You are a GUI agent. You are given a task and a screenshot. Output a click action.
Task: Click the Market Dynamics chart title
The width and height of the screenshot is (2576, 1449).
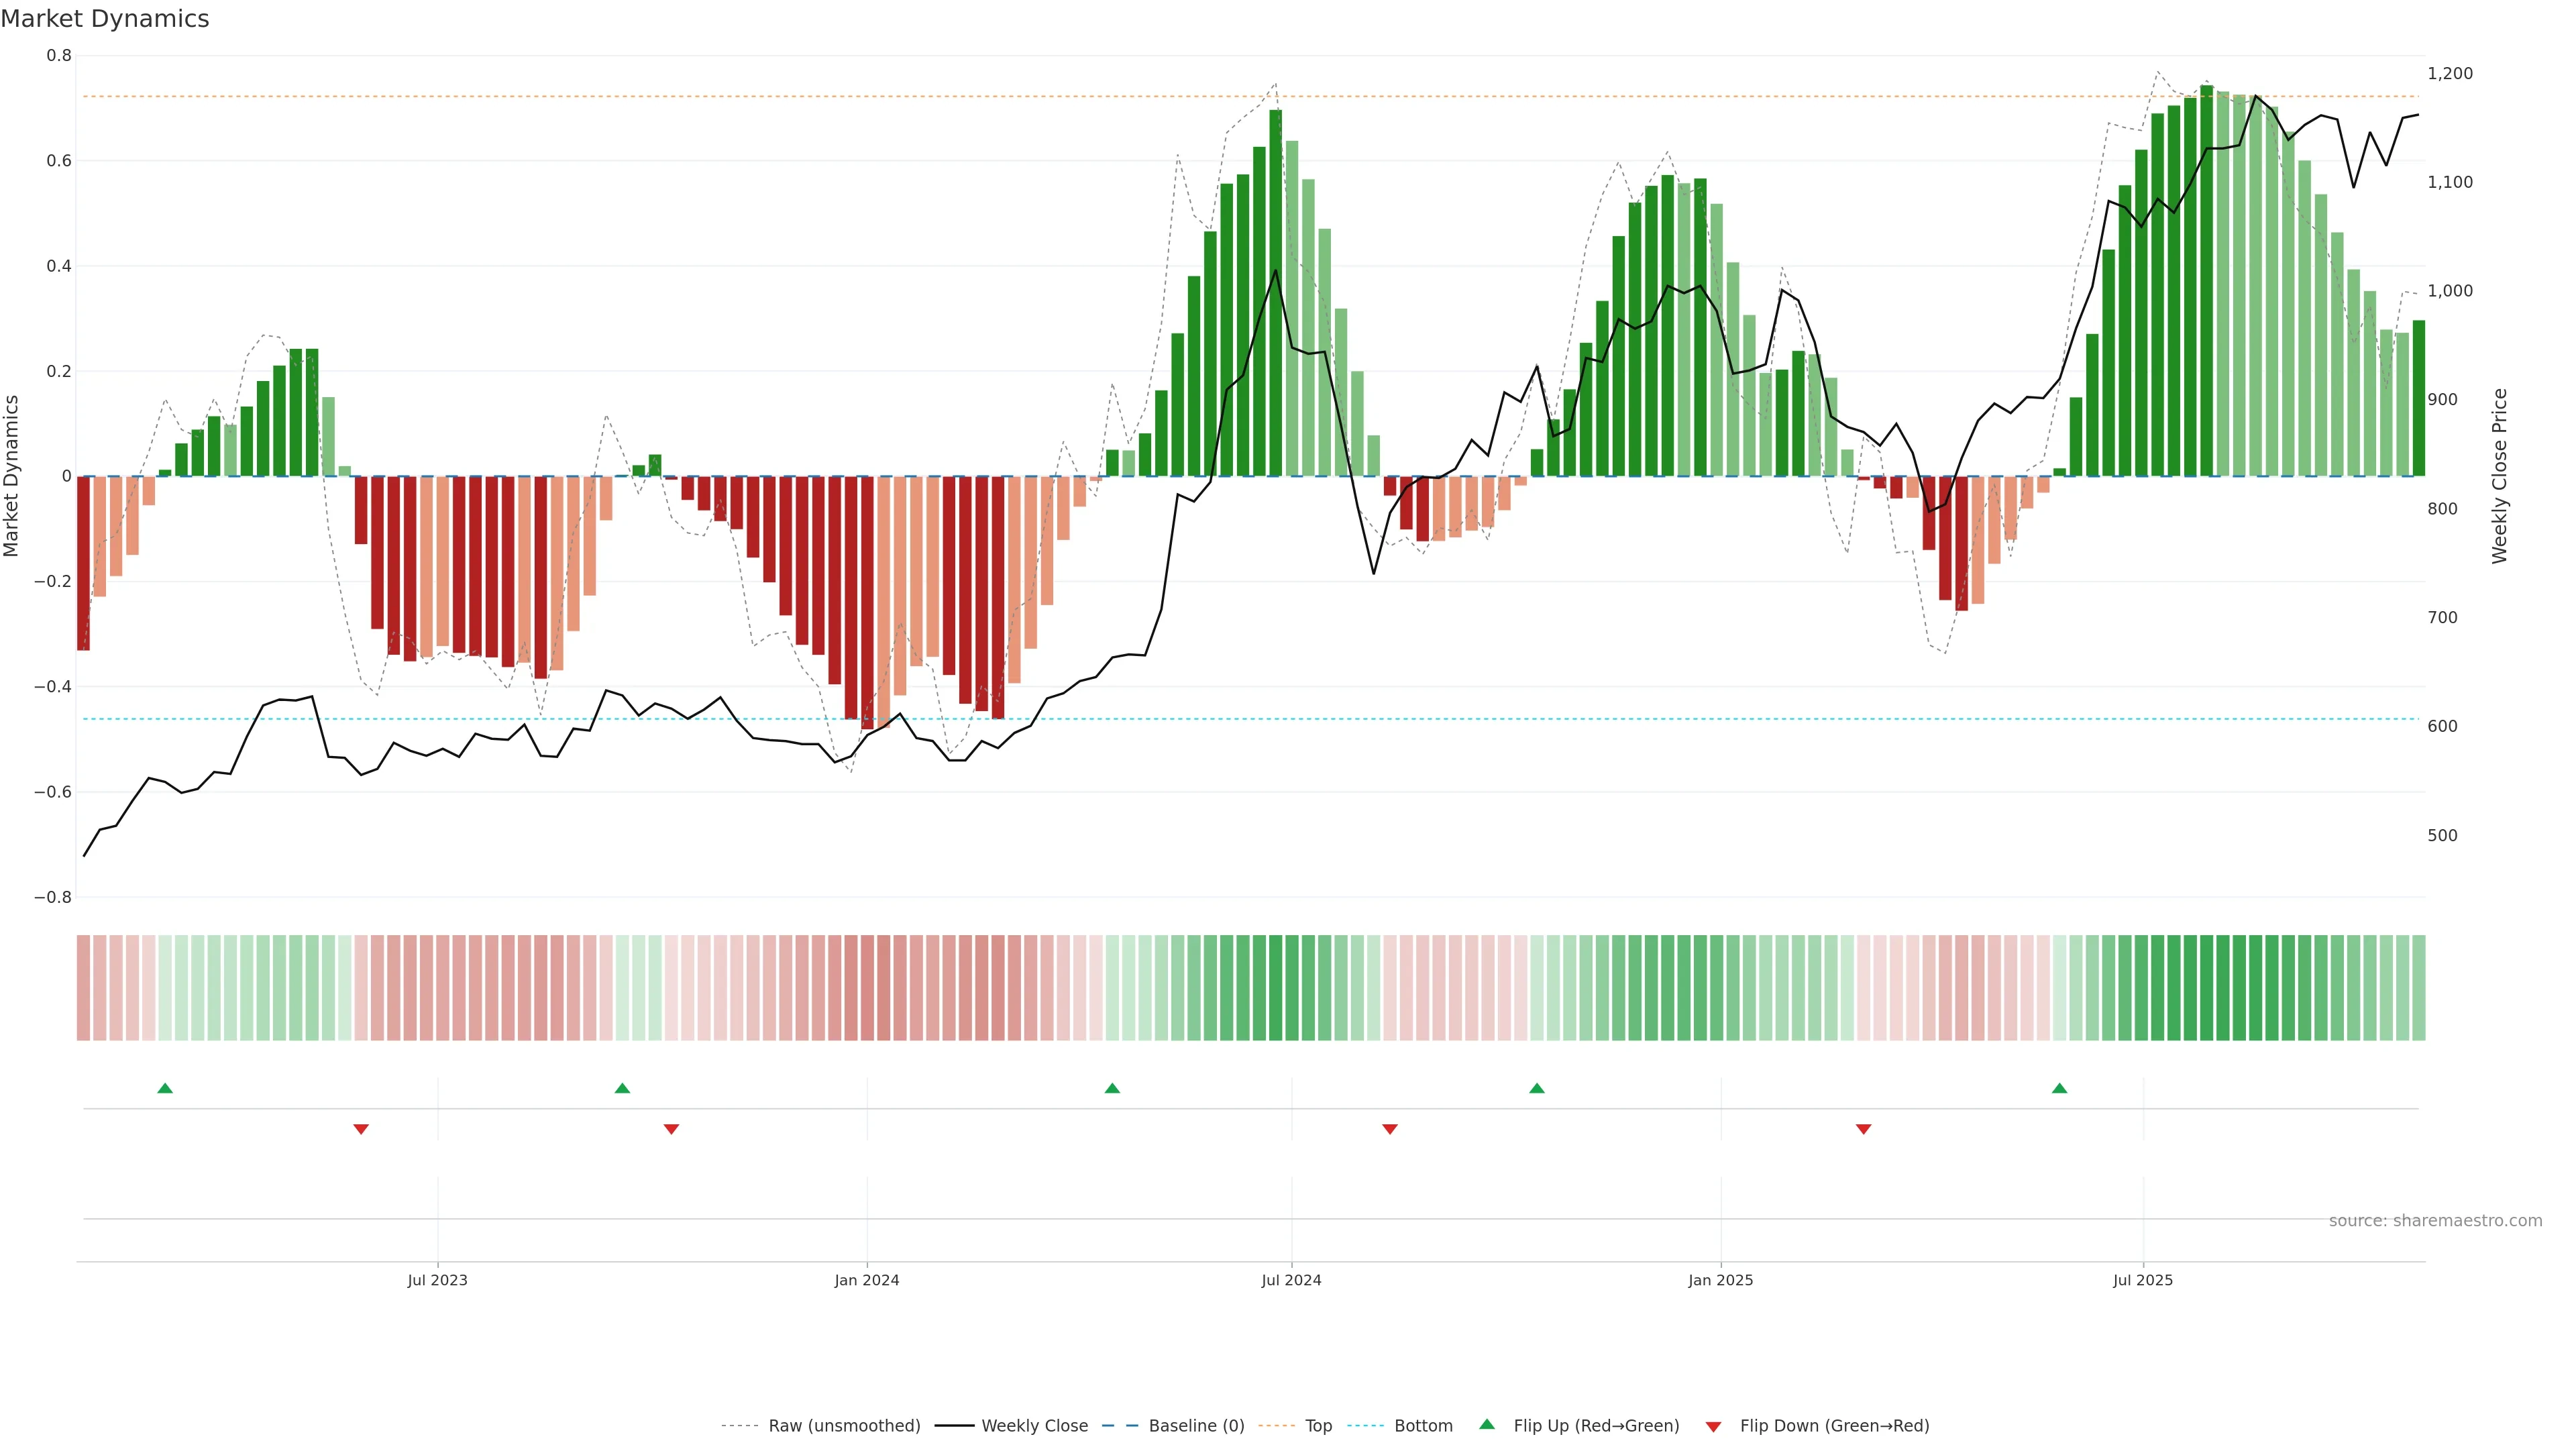click(105, 19)
